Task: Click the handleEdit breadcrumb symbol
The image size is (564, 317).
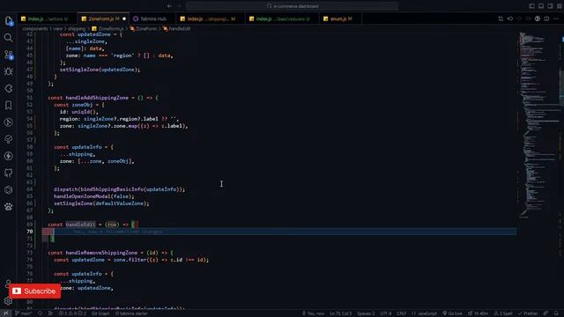Action: 176,29
